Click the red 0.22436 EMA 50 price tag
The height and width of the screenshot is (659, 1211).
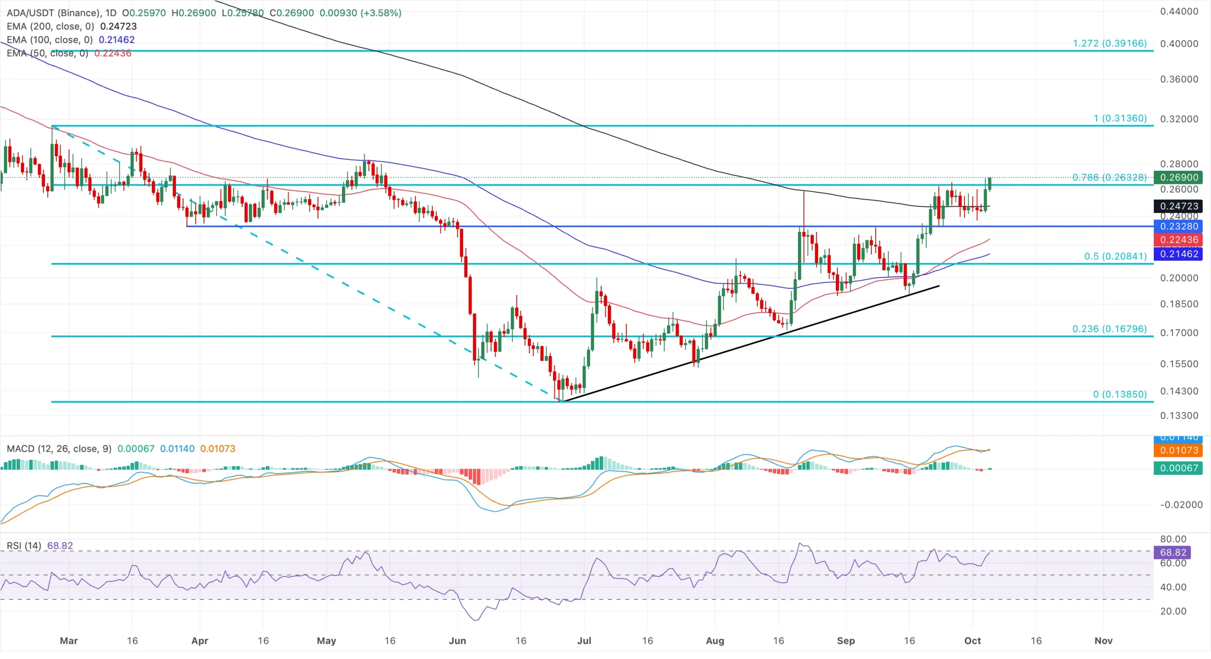[1178, 240]
